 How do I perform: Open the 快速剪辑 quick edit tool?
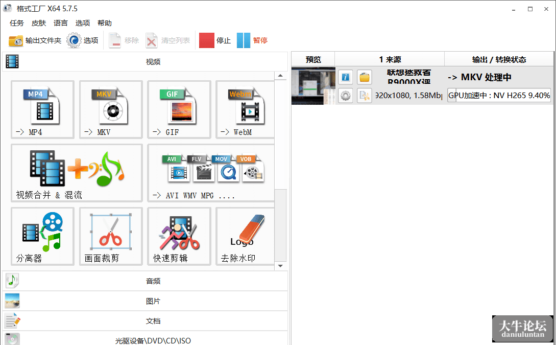coord(179,236)
